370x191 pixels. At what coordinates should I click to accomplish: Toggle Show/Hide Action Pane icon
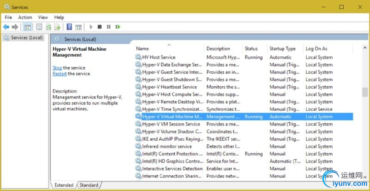click(78, 27)
